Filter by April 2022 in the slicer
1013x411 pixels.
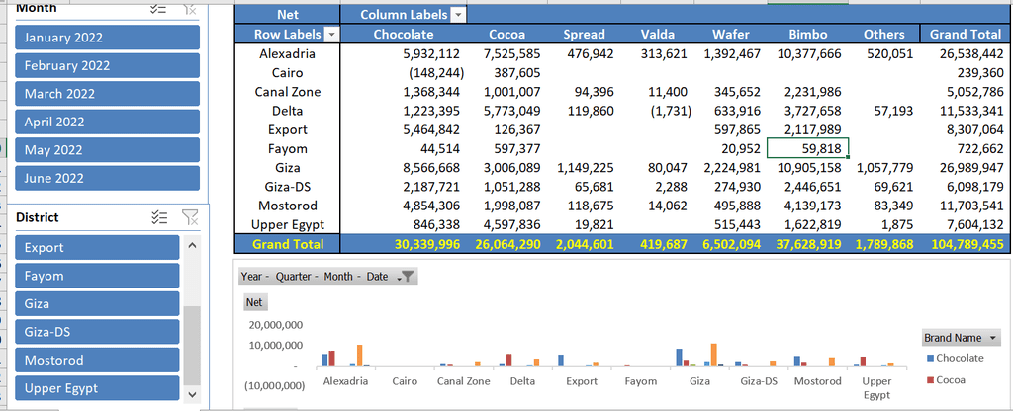tap(107, 123)
